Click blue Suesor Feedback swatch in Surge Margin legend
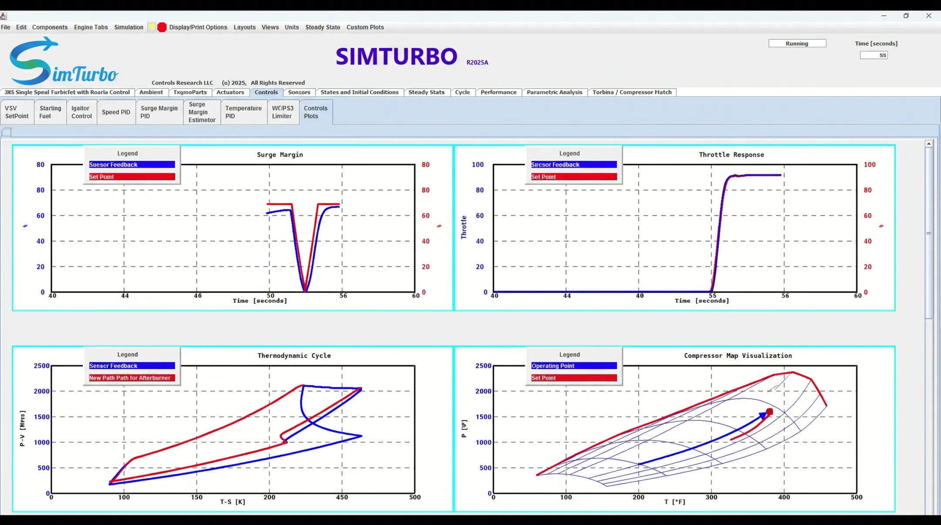This screenshot has height=525, width=941. (132, 165)
